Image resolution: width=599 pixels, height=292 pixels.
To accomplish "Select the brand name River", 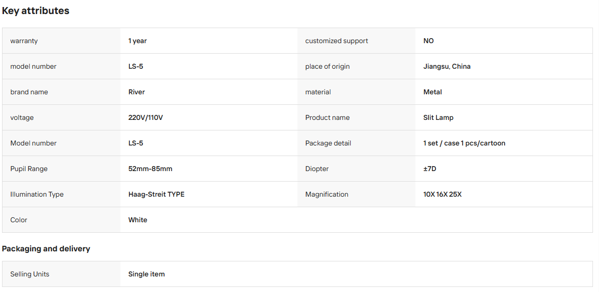I will click(x=136, y=92).
